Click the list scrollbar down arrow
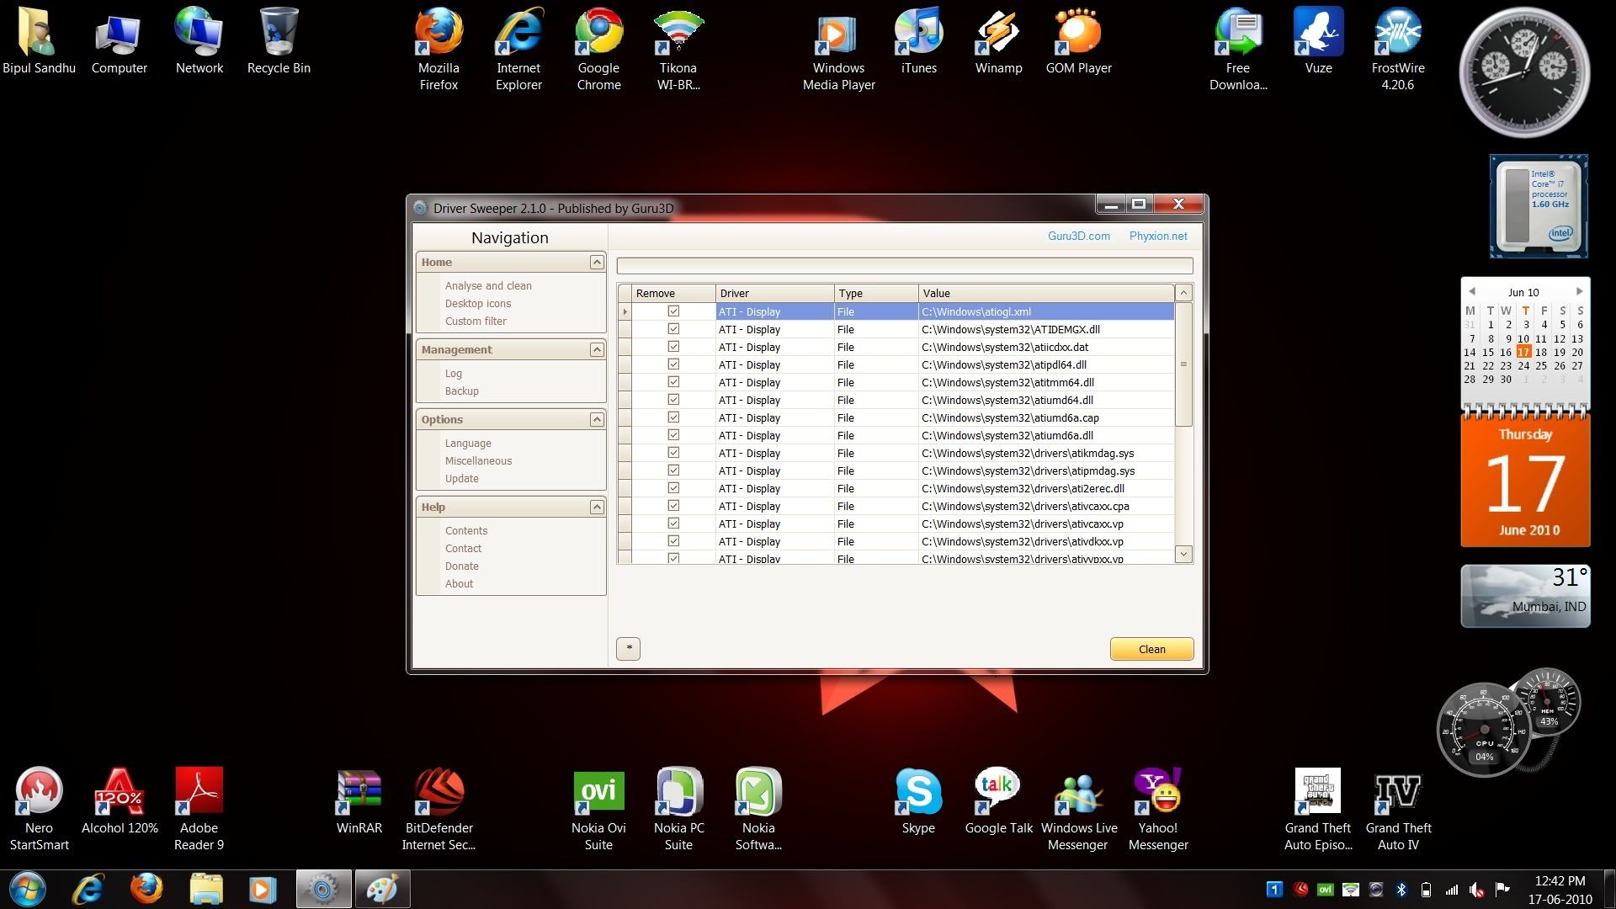 [x=1183, y=554]
